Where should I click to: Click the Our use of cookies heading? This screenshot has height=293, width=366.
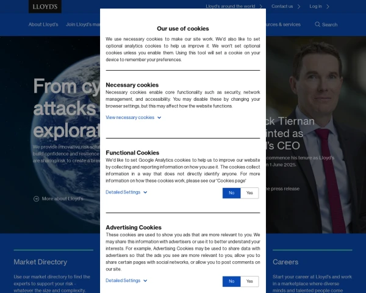(183, 29)
